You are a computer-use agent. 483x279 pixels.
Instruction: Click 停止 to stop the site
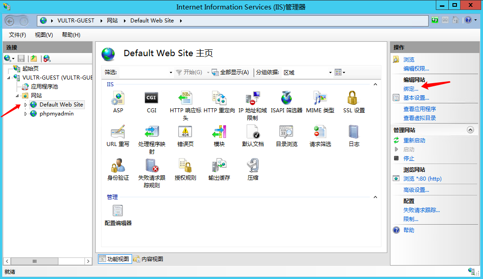(409, 158)
